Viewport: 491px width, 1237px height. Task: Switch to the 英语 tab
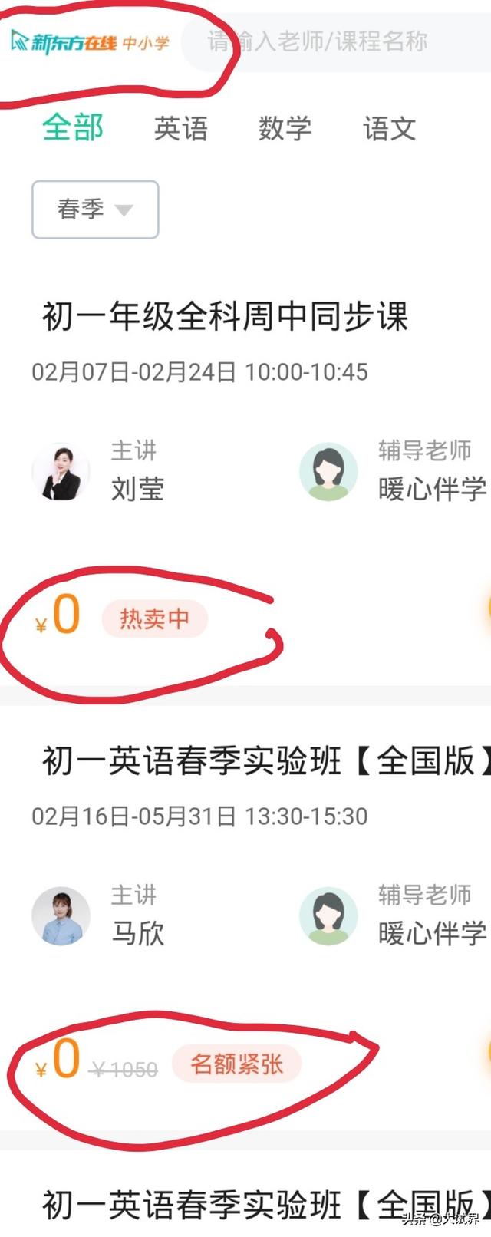coord(181,128)
